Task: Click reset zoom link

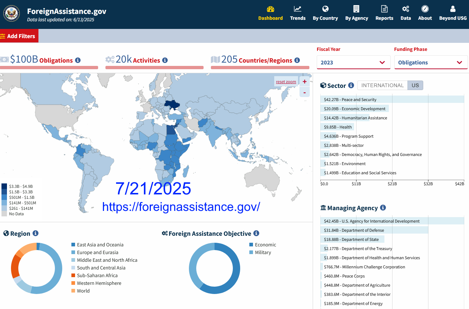Action: [286, 82]
